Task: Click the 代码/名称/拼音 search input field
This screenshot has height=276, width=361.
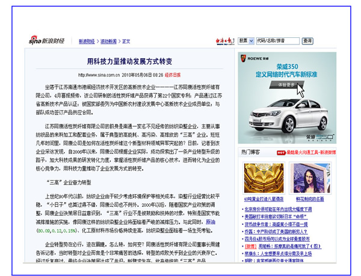Action: (277, 41)
